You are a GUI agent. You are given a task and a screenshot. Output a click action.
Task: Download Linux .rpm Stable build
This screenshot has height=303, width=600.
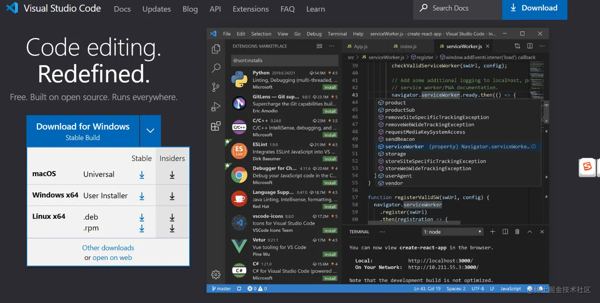[x=142, y=228]
